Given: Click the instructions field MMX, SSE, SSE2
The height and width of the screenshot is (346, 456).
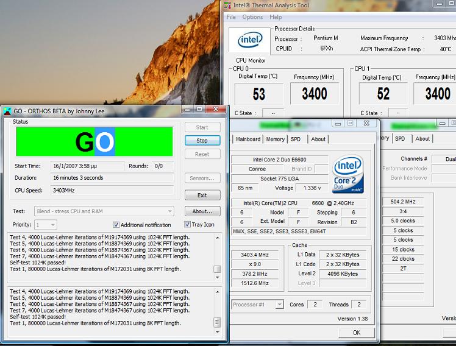Looking at the screenshot, I should tap(299, 231).
